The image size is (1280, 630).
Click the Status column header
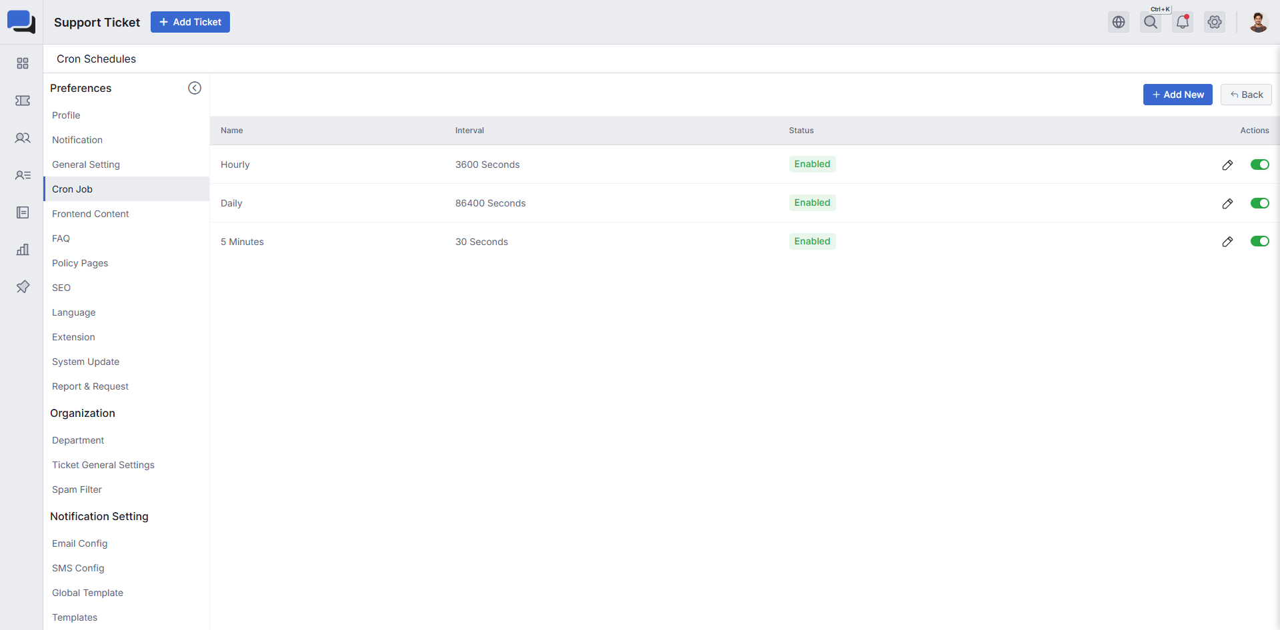pyautogui.click(x=801, y=131)
